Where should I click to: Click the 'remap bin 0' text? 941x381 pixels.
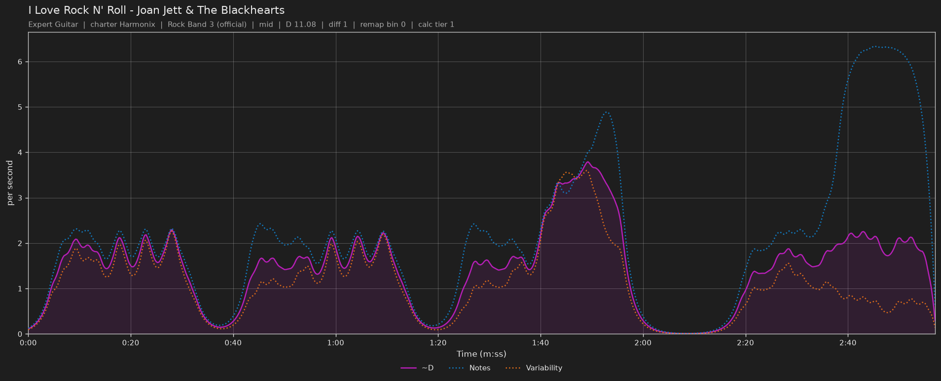tap(383, 25)
